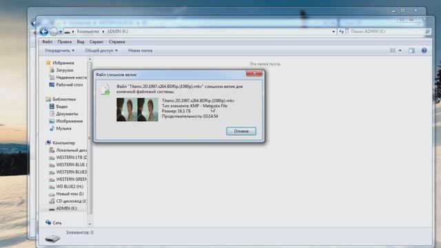Expand the Общий доступ dropdown

[x=101, y=50]
